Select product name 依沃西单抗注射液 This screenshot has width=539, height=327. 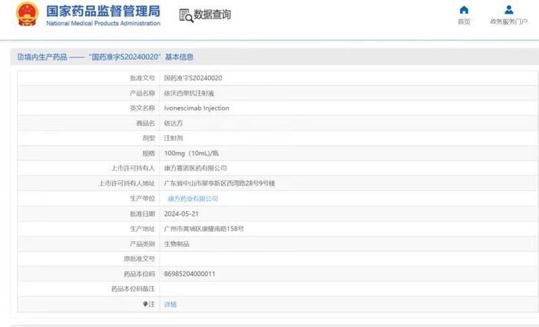189,93
